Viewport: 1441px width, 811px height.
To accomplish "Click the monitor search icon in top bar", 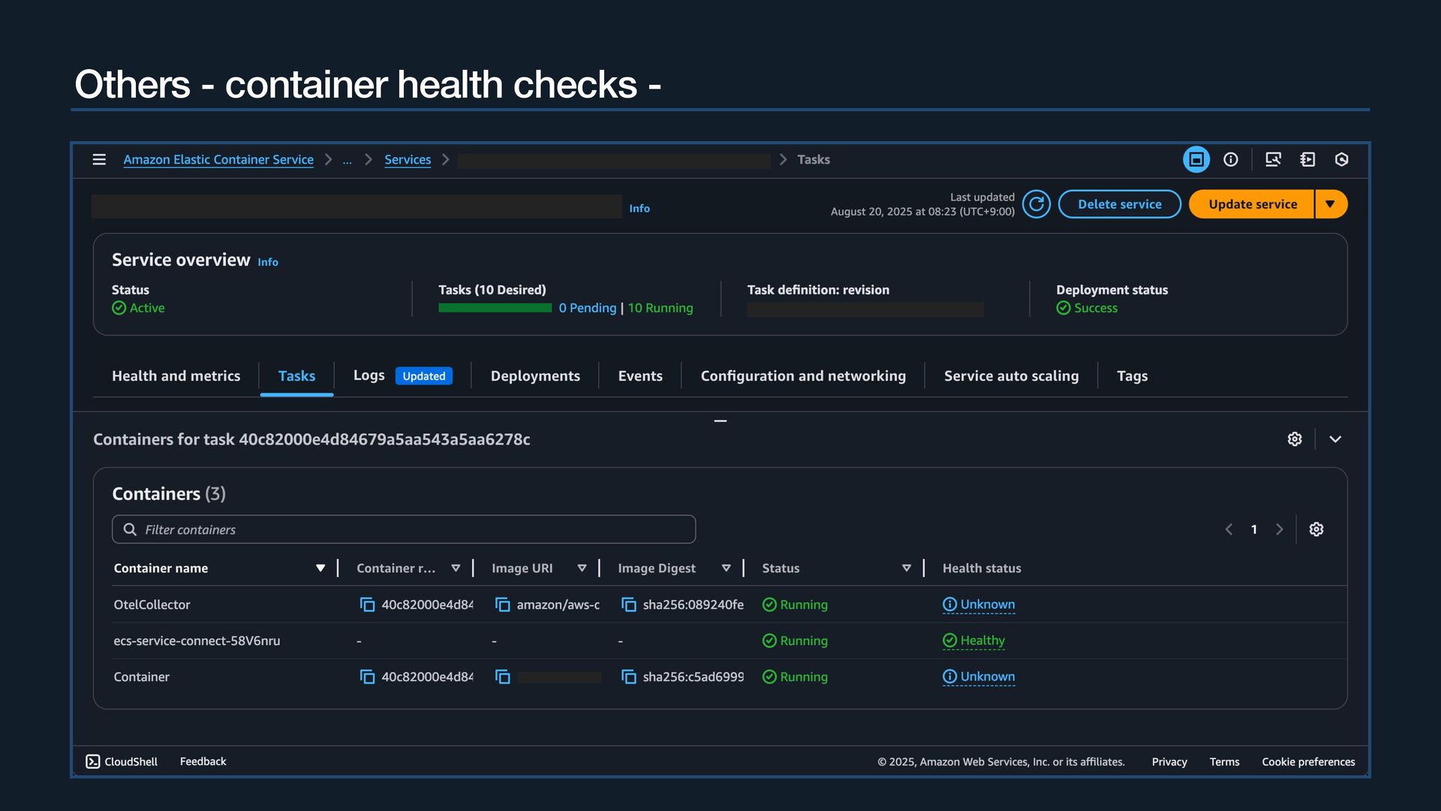I will (1273, 159).
